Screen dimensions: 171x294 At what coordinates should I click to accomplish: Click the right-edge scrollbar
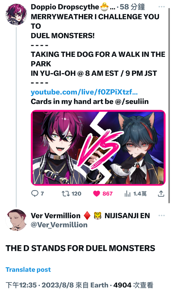coord(169,105)
